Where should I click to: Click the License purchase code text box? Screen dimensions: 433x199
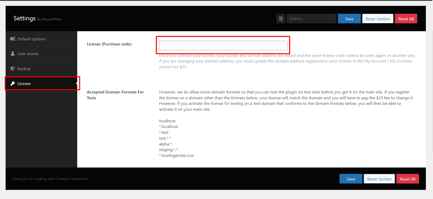[223, 45]
